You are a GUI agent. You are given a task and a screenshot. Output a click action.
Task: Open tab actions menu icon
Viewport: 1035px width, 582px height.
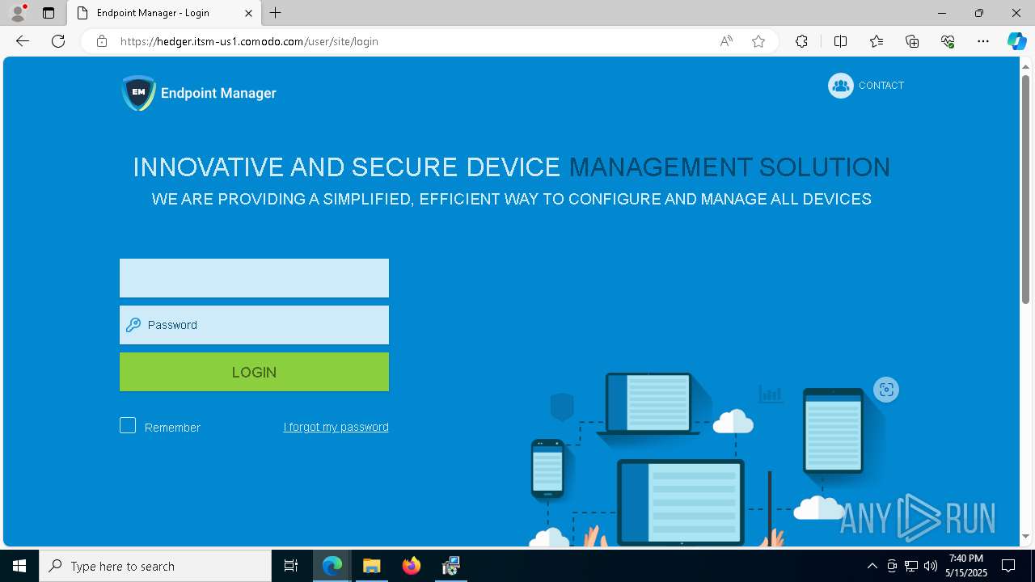click(49, 13)
